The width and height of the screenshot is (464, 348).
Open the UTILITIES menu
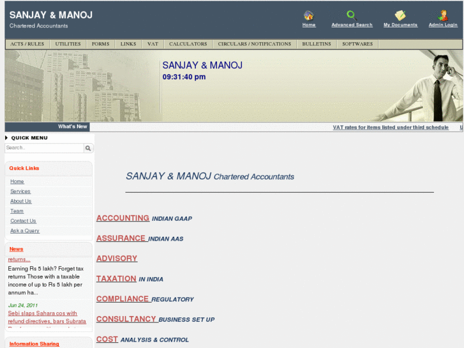pos(68,44)
